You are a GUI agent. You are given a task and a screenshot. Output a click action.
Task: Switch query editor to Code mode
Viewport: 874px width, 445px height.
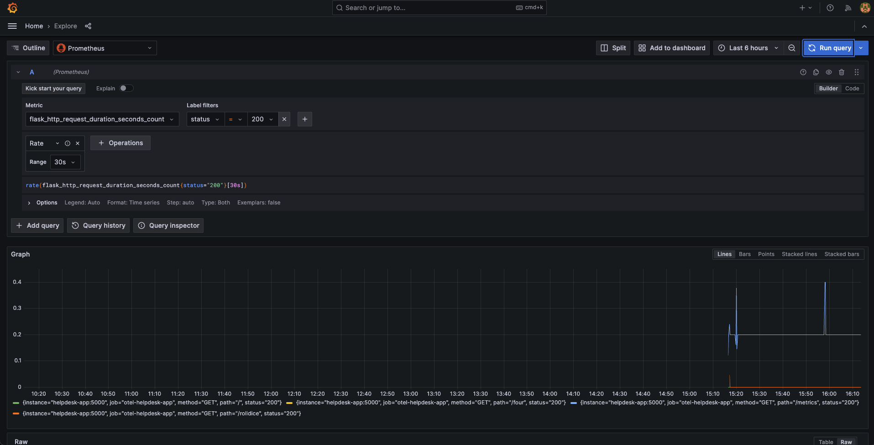[852, 89]
